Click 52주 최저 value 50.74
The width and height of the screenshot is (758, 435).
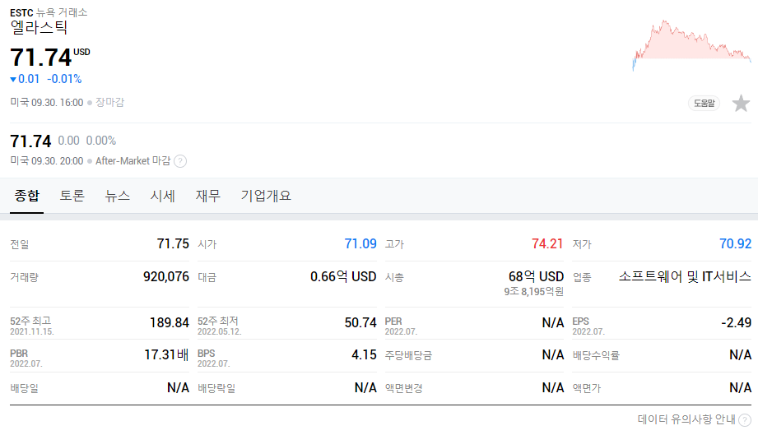(x=360, y=322)
